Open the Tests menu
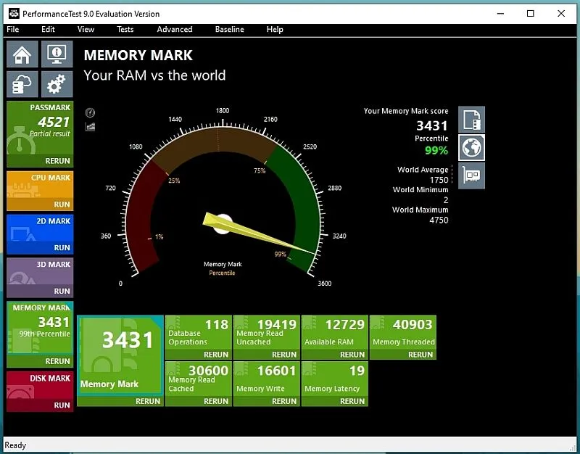The image size is (580, 454). click(125, 30)
